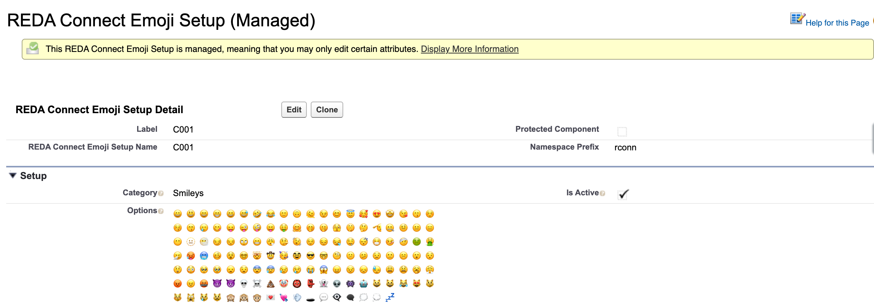The image size is (874, 305).
Task: Click the C001 value beside Label
Action: tap(183, 129)
